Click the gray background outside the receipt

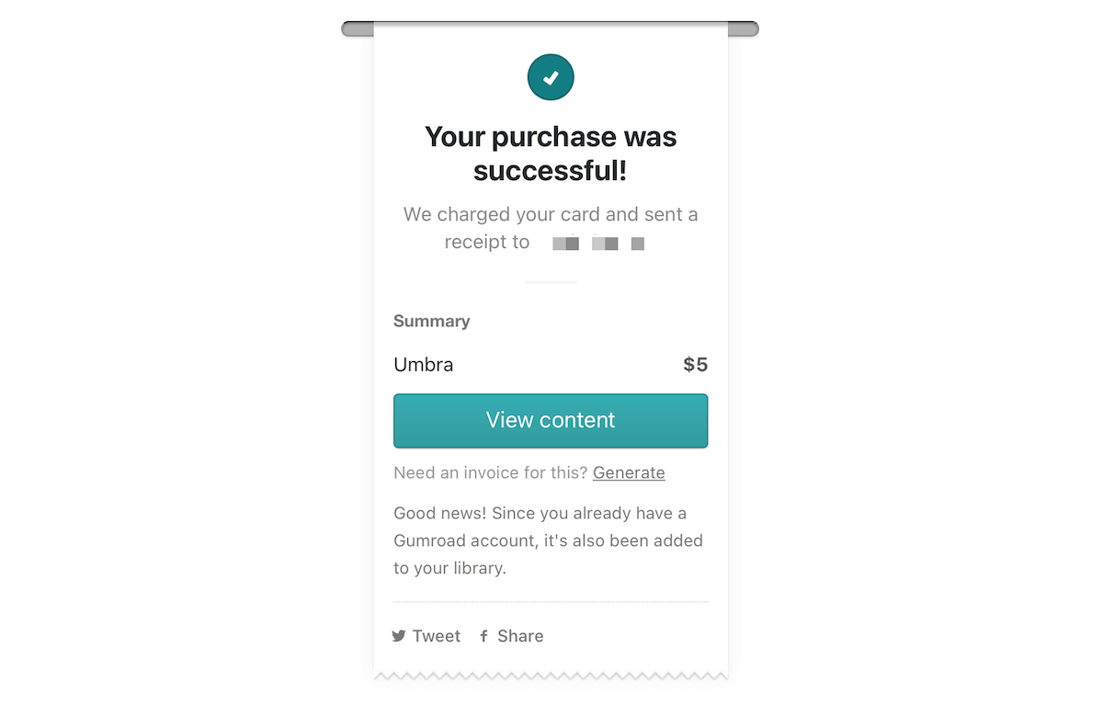coord(138,368)
